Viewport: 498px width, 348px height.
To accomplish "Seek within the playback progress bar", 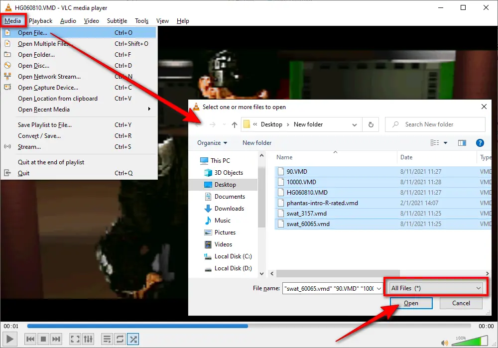I will [x=249, y=326].
